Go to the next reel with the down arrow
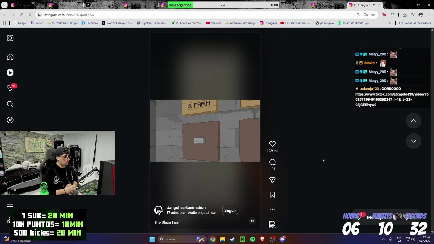The width and height of the screenshot is (434, 244). (x=414, y=141)
